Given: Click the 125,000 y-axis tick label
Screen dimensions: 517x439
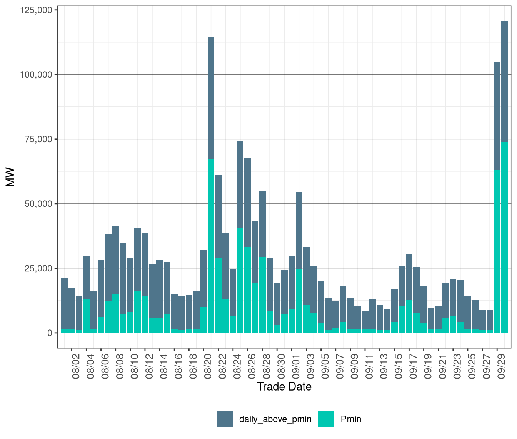Looking at the screenshot, I should click(x=36, y=10).
